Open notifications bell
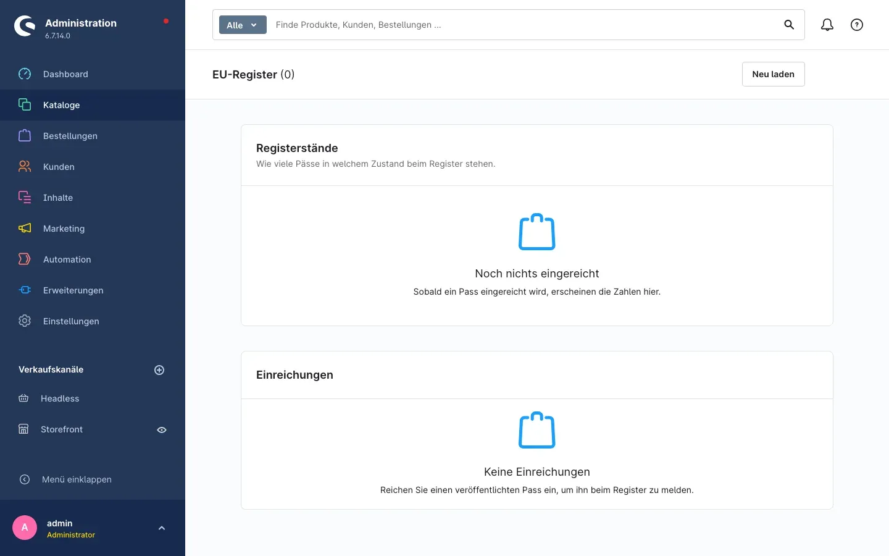Screen dimensions: 889x556 click(827, 25)
